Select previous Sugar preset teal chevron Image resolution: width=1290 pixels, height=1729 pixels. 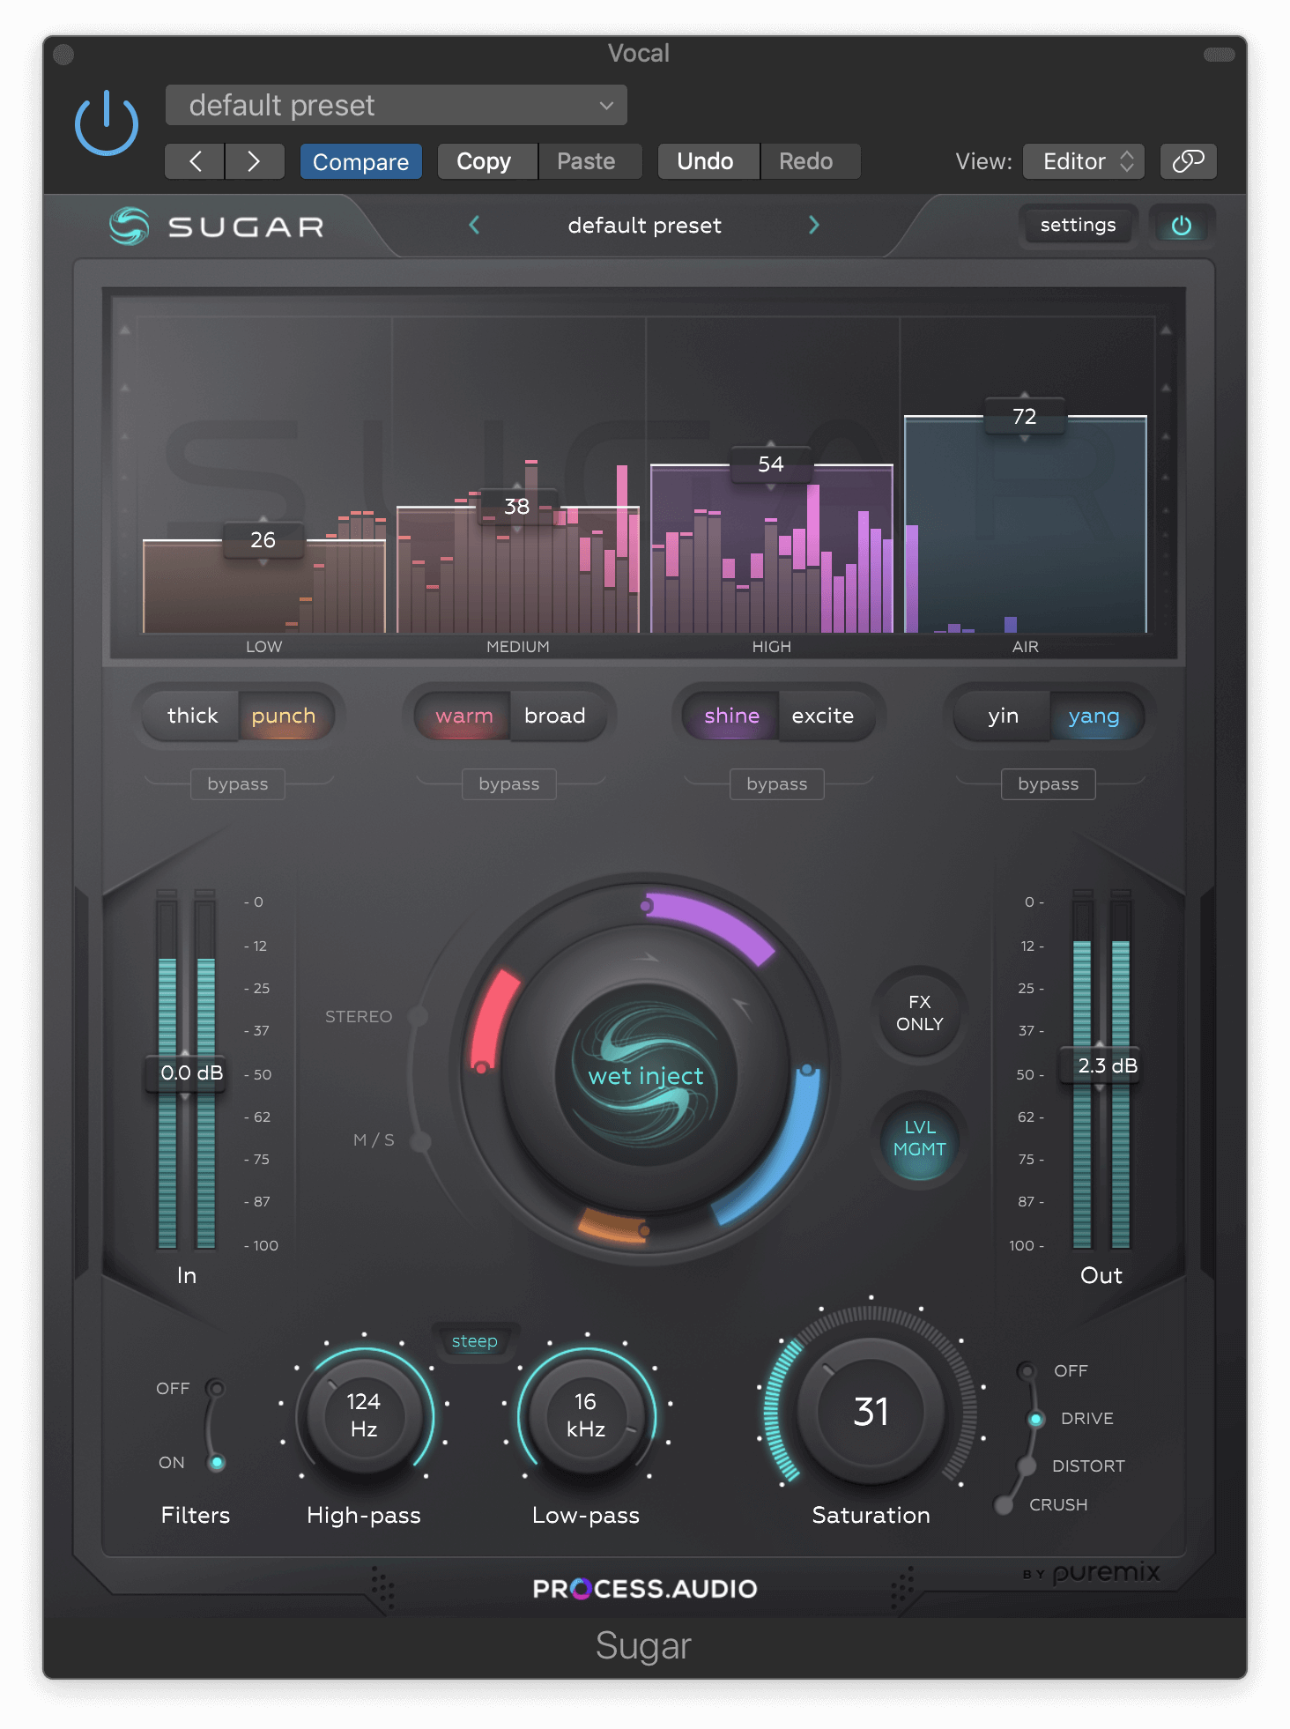coord(474,226)
